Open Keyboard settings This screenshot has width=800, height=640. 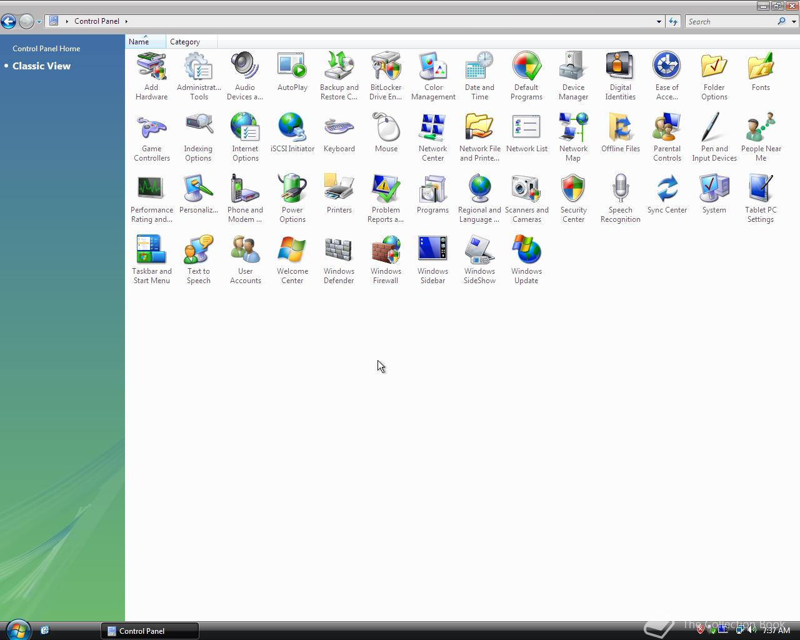click(x=339, y=133)
